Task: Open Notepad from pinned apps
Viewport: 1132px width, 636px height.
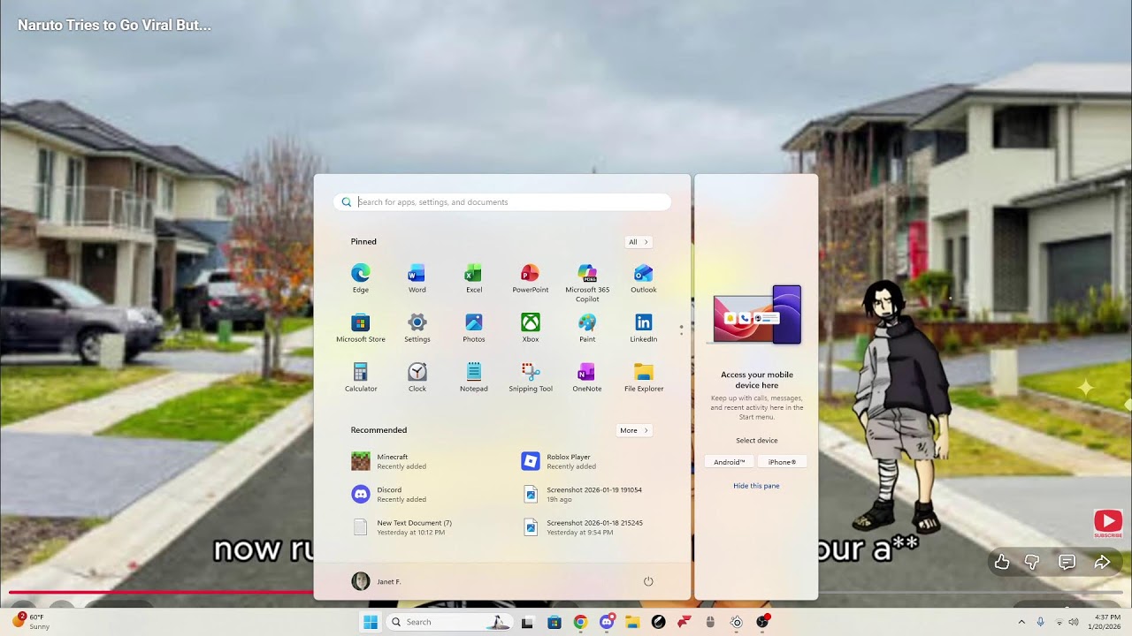Action: (x=474, y=377)
